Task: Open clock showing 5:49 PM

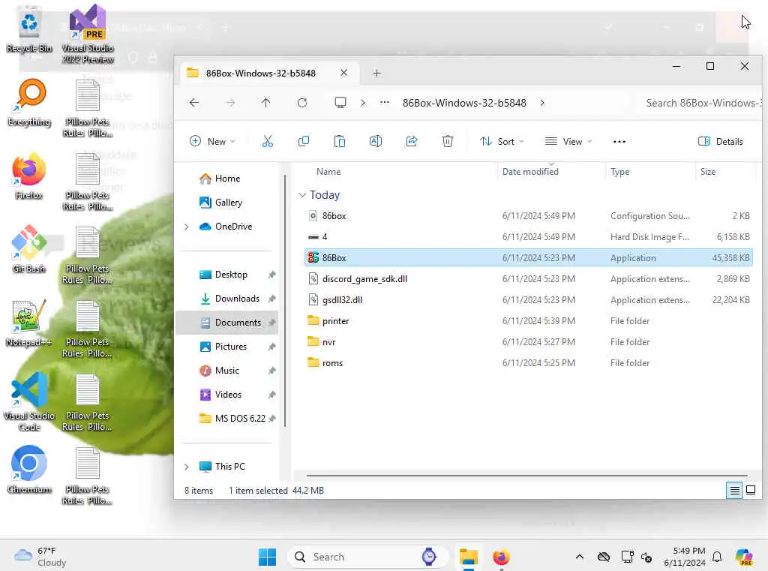Action: (685, 557)
